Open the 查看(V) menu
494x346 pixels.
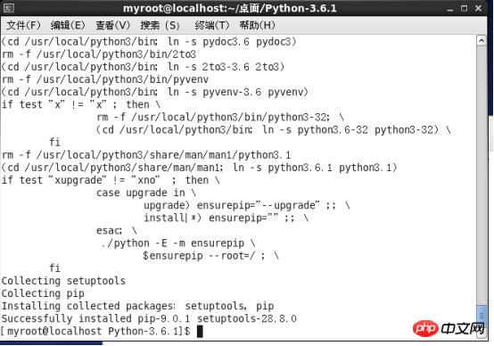click(x=112, y=25)
